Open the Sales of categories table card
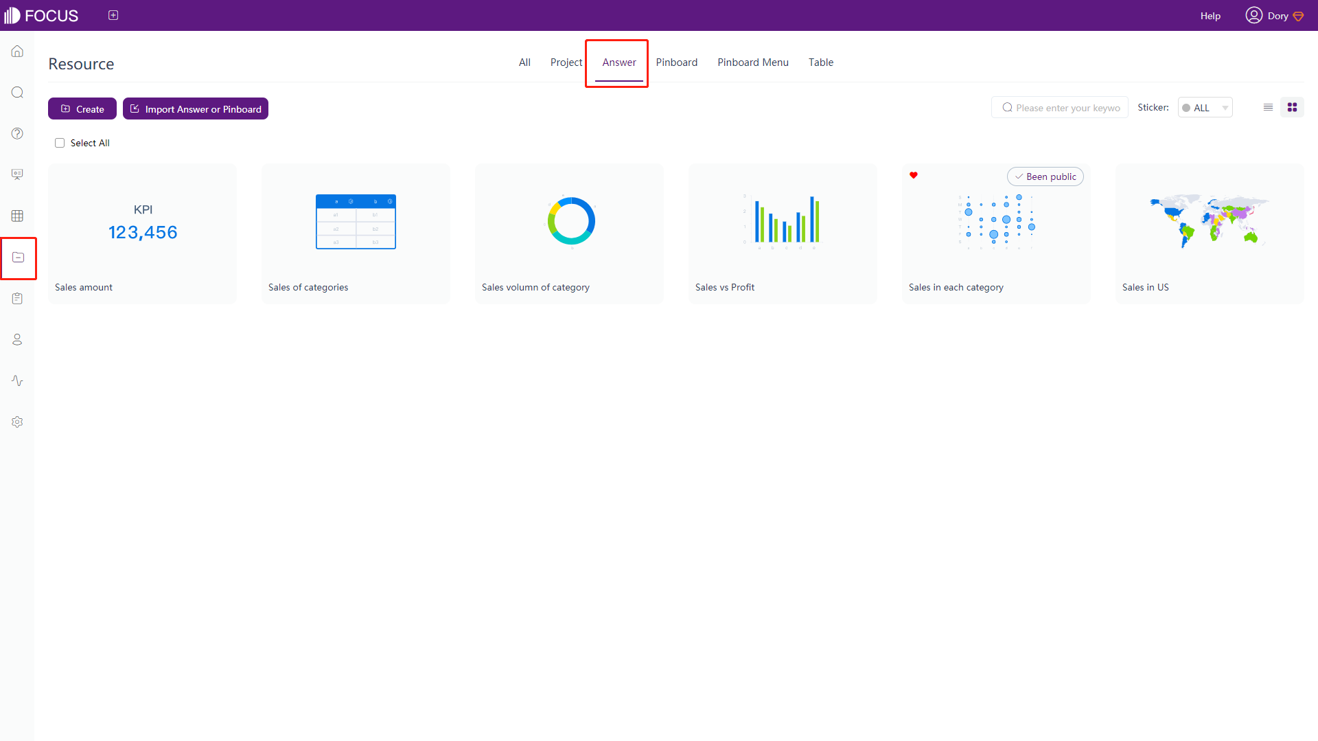Image resolution: width=1318 pixels, height=741 pixels. [356, 233]
